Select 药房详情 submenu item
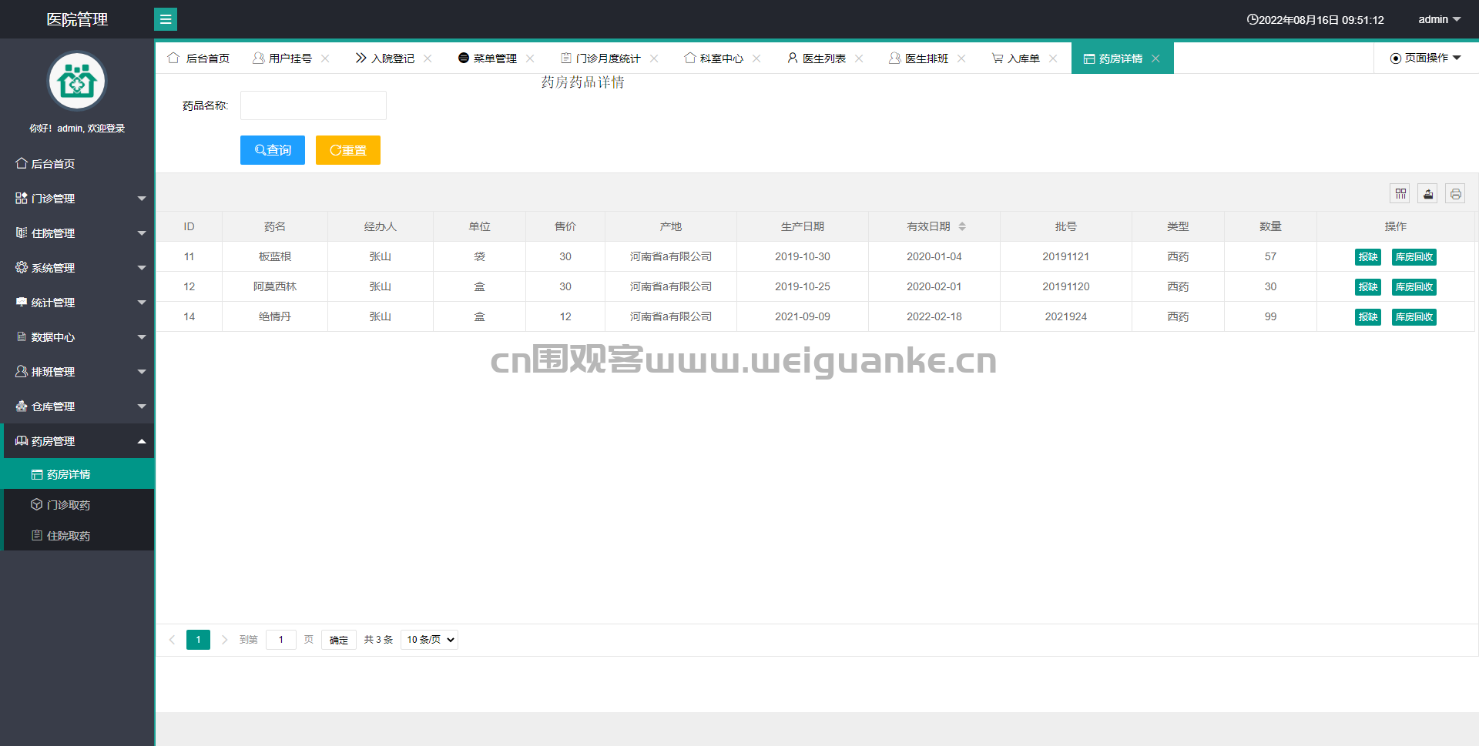 tap(79, 473)
